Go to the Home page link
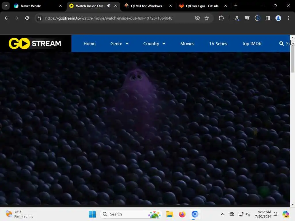The image size is (295, 221). [x=89, y=44]
